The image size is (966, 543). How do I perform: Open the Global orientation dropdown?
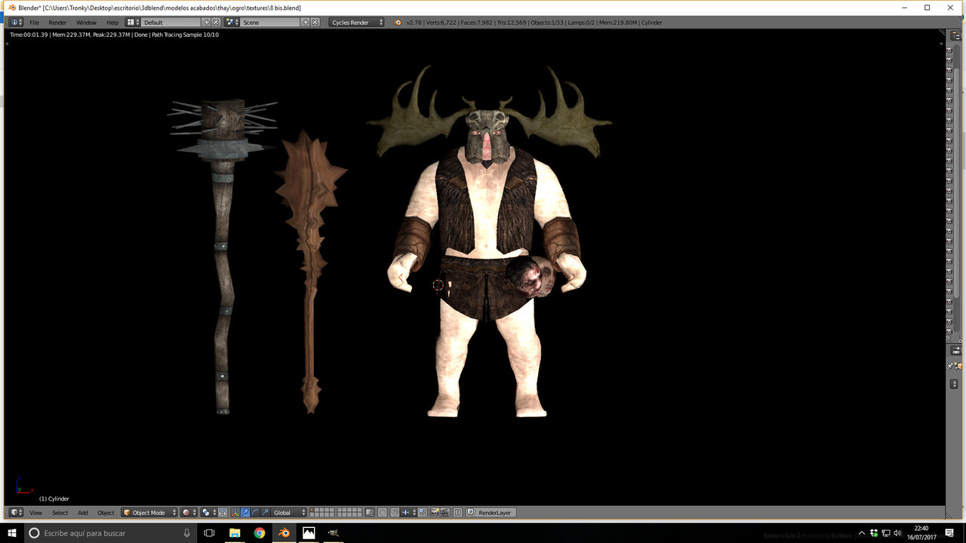[289, 513]
